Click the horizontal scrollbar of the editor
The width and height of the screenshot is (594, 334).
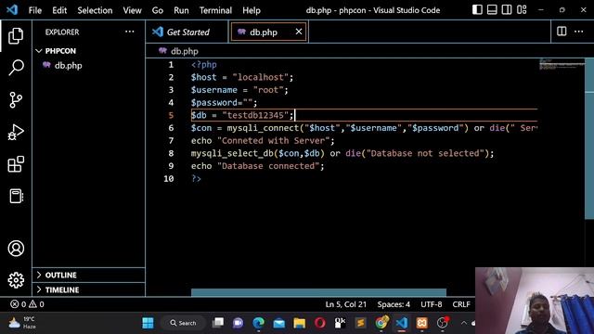[318, 292]
